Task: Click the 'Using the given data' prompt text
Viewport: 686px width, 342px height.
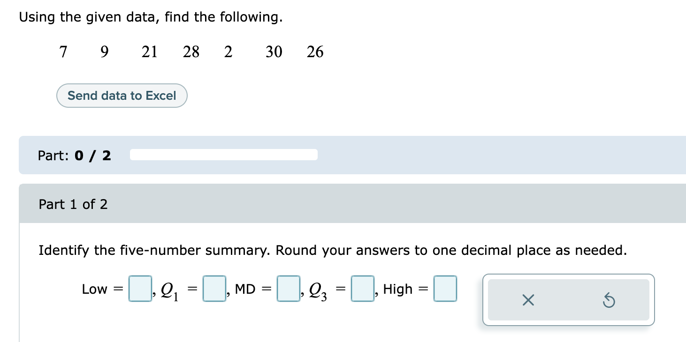Action: click(x=151, y=17)
